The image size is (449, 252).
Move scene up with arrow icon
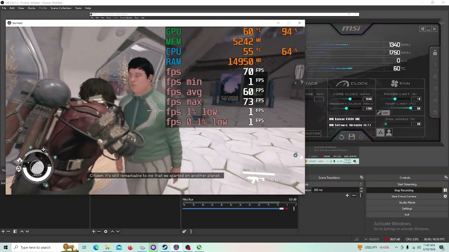22,231
